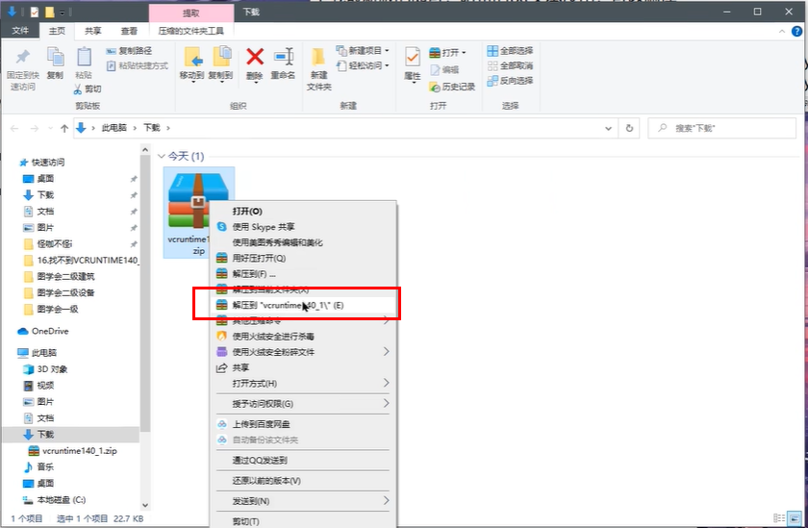Choose Open with HaoZip (Q)
Image resolution: width=808 pixels, height=528 pixels.
302,258
